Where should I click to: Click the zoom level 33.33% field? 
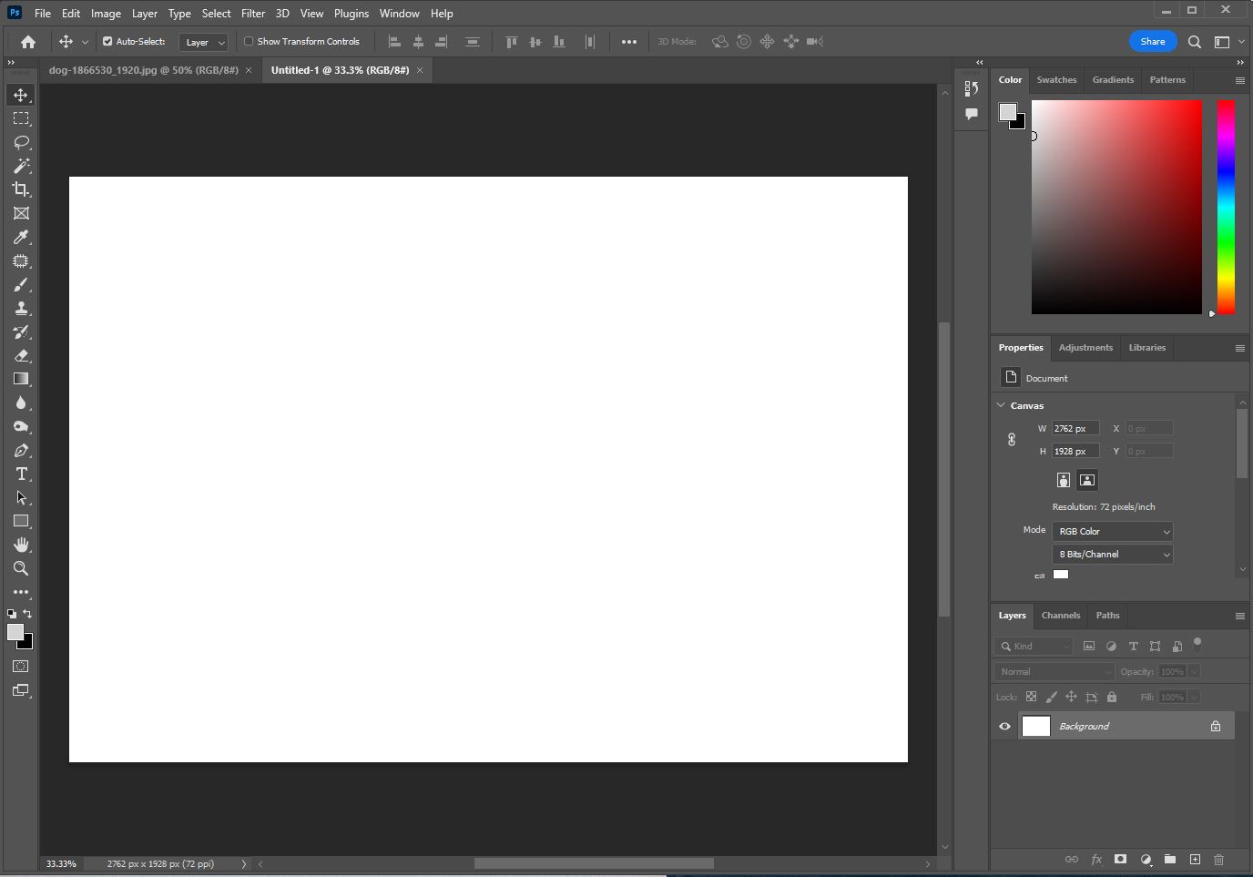coord(62,864)
